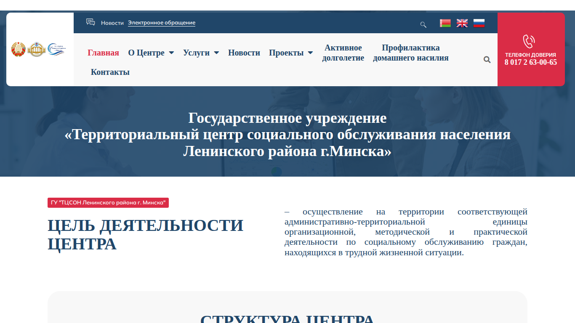
Task: Go to the Главная menu item
Action: 103,53
